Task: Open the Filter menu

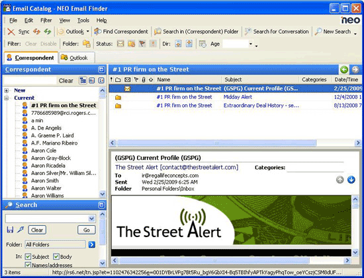Action: [46, 20]
